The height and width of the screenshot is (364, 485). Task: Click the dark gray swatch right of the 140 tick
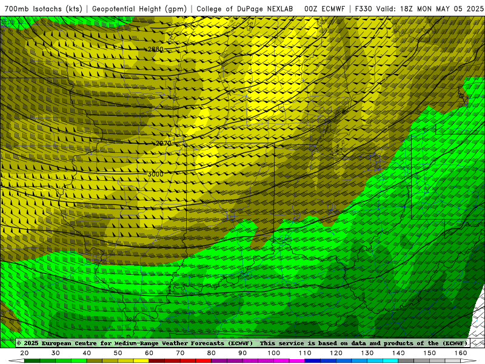(406, 361)
